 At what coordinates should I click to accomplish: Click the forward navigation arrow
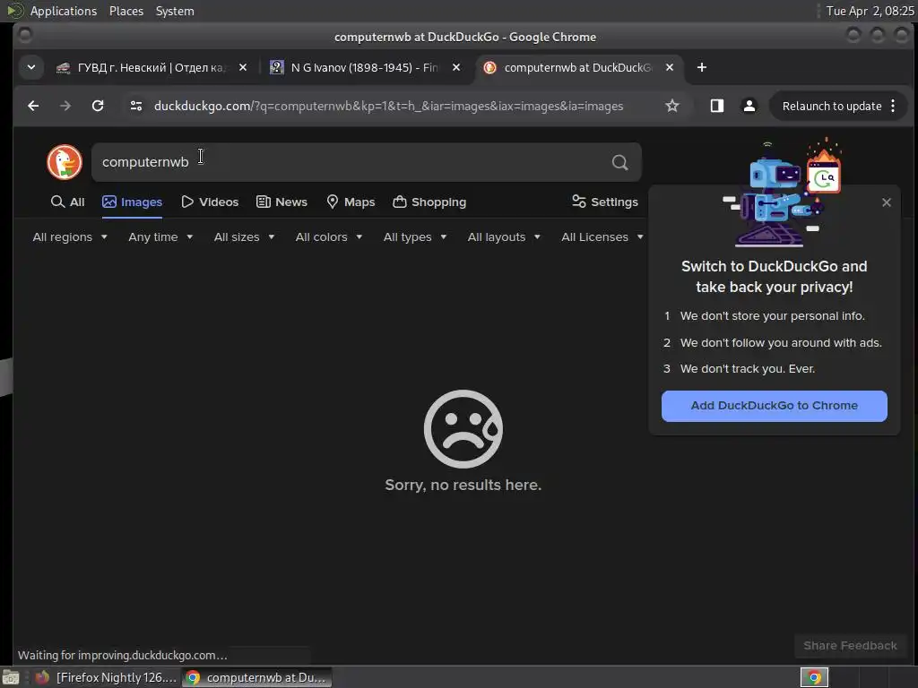65,106
